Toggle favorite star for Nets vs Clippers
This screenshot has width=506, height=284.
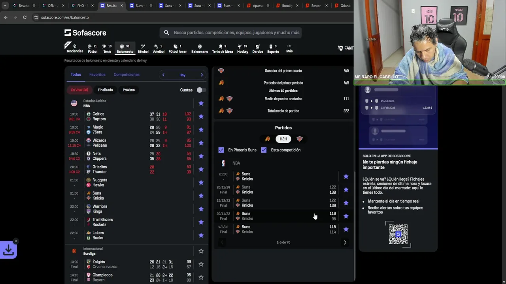point(201,156)
